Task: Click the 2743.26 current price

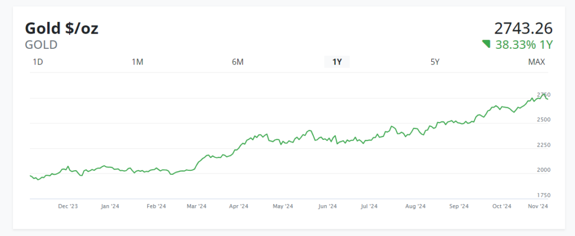Action: (523, 28)
